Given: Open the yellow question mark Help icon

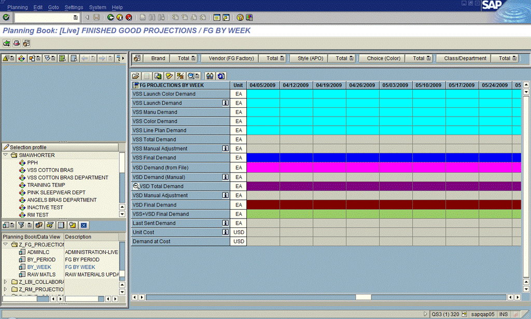Looking at the screenshot, I should (240, 17).
